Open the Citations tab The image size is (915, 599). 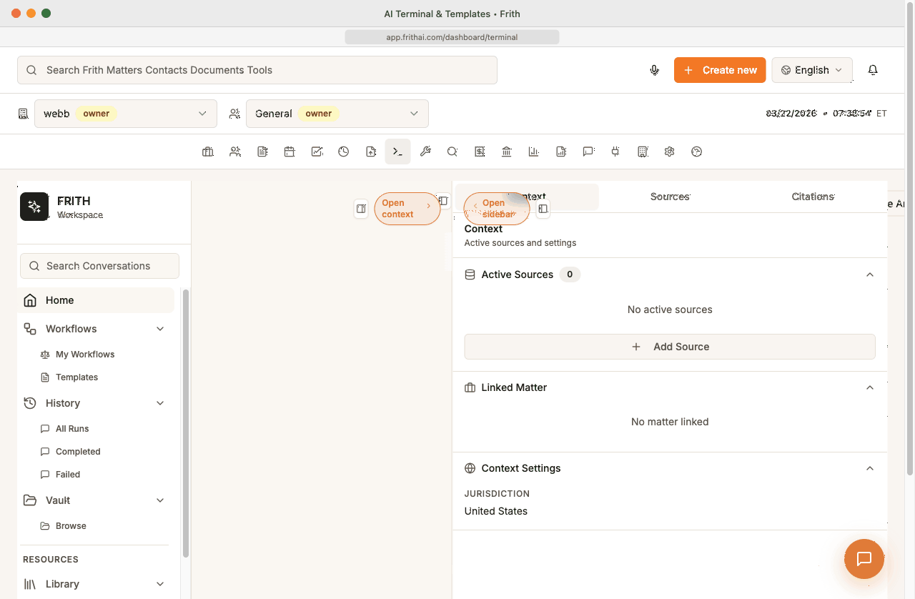[x=812, y=196]
